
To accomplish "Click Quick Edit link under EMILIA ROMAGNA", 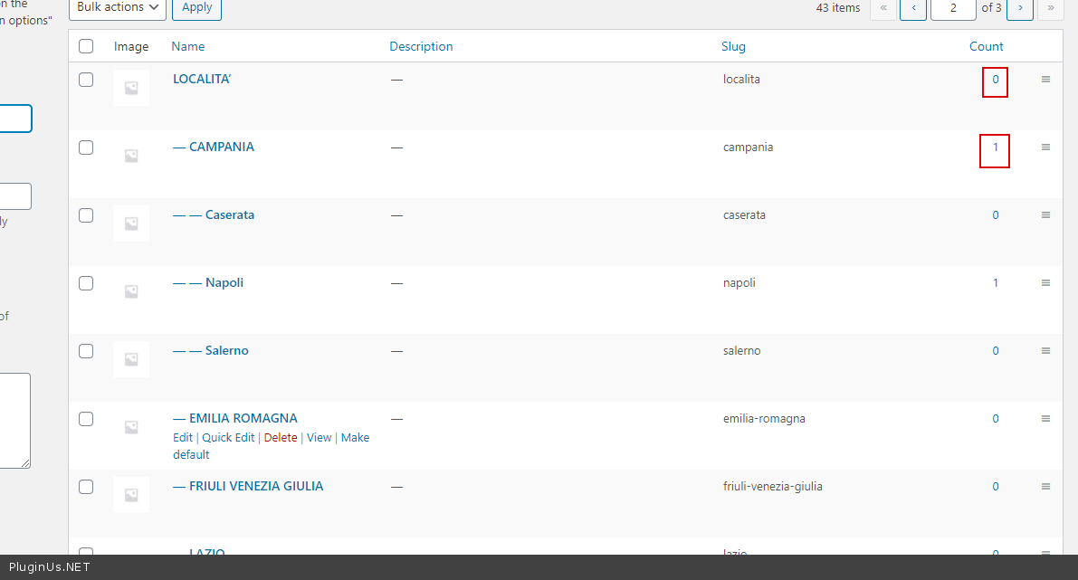I will pos(228,438).
